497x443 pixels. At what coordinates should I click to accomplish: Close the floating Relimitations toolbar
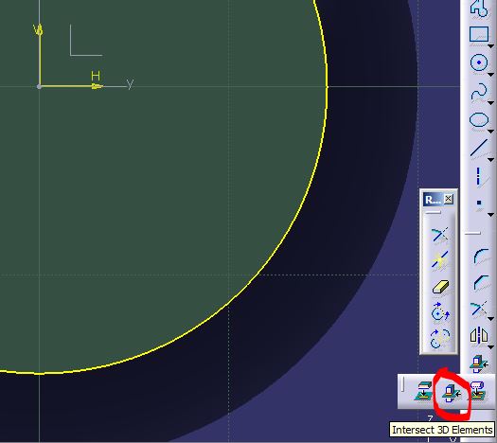[448, 199]
